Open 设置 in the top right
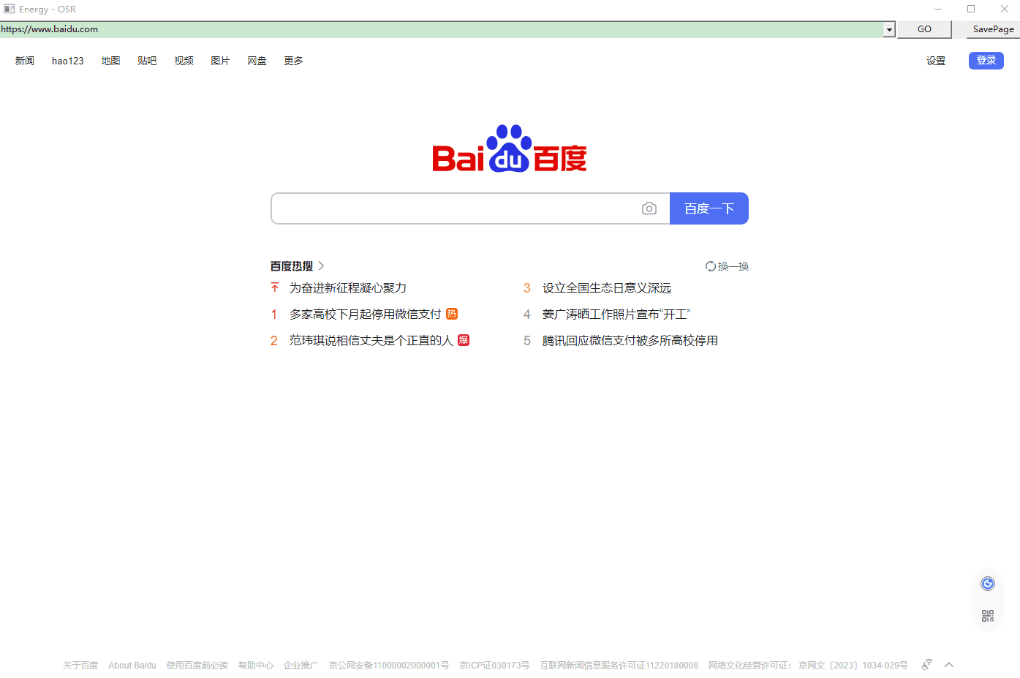 tap(936, 61)
